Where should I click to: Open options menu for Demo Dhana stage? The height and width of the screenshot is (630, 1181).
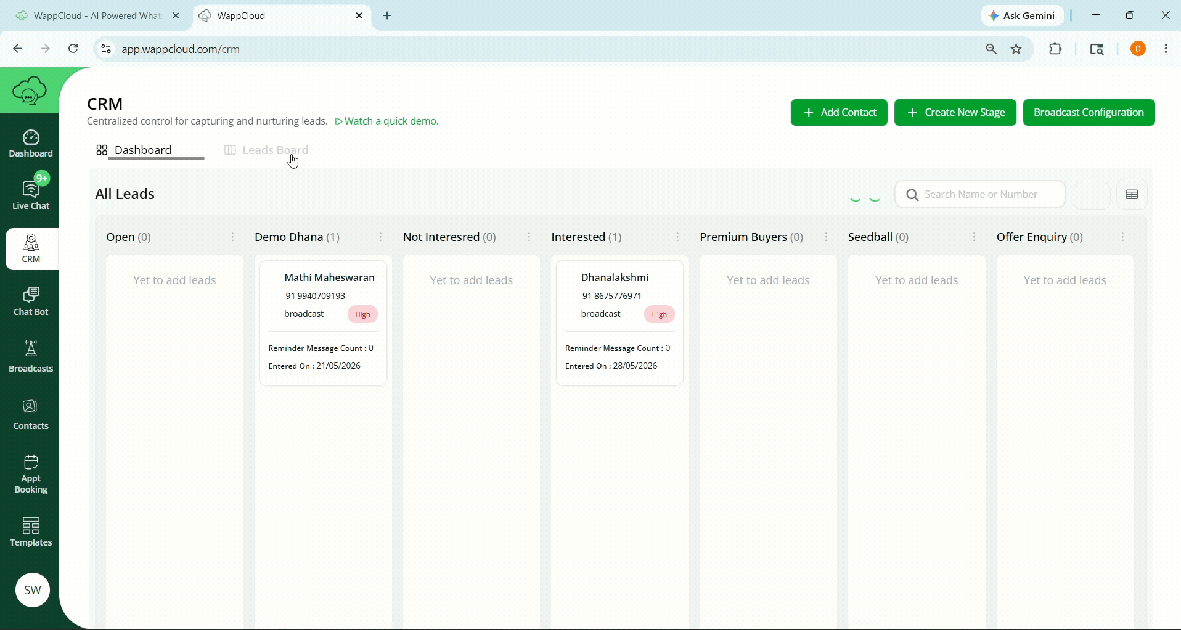[x=382, y=237]
